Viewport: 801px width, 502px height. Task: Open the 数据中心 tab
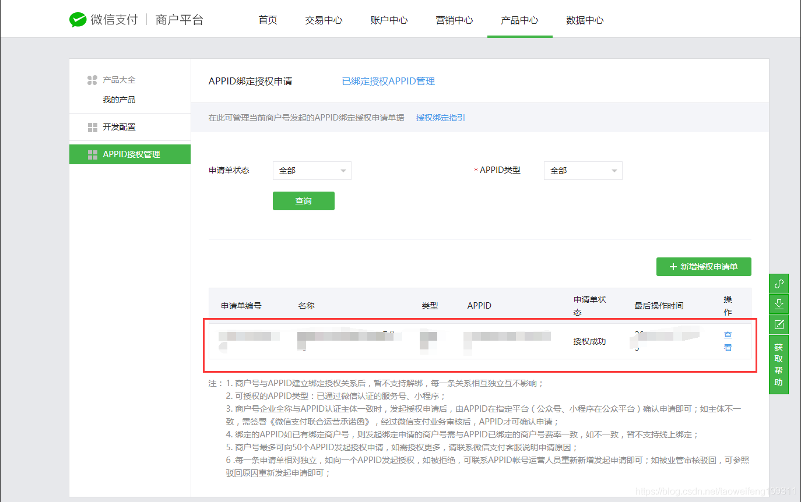[x=585, y=20]
